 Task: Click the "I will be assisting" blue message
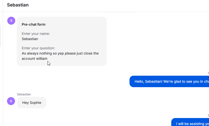click(x=190, y=122)
